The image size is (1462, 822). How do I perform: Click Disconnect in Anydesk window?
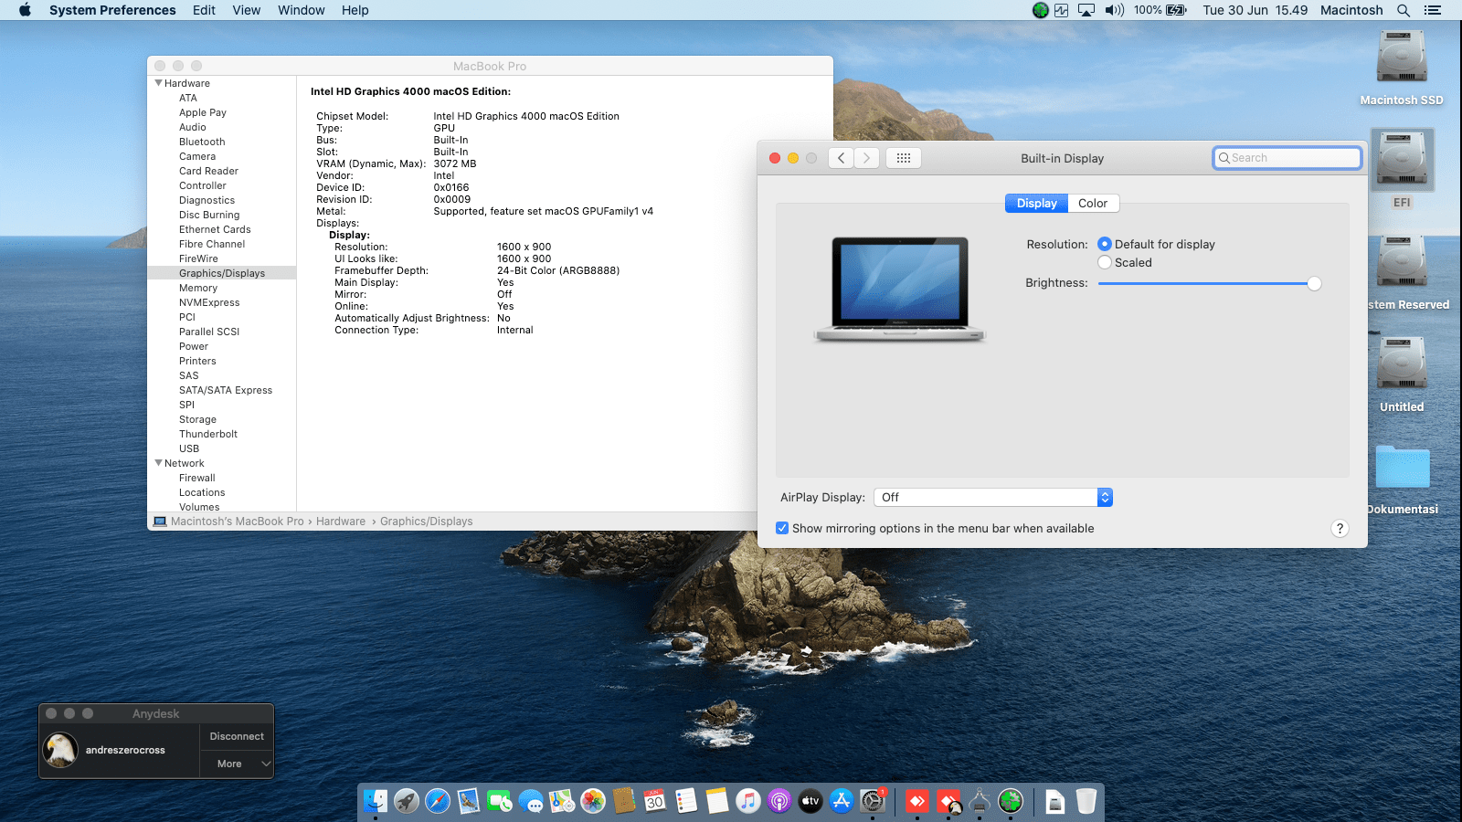pyautogui.click(x=237, y=736)
